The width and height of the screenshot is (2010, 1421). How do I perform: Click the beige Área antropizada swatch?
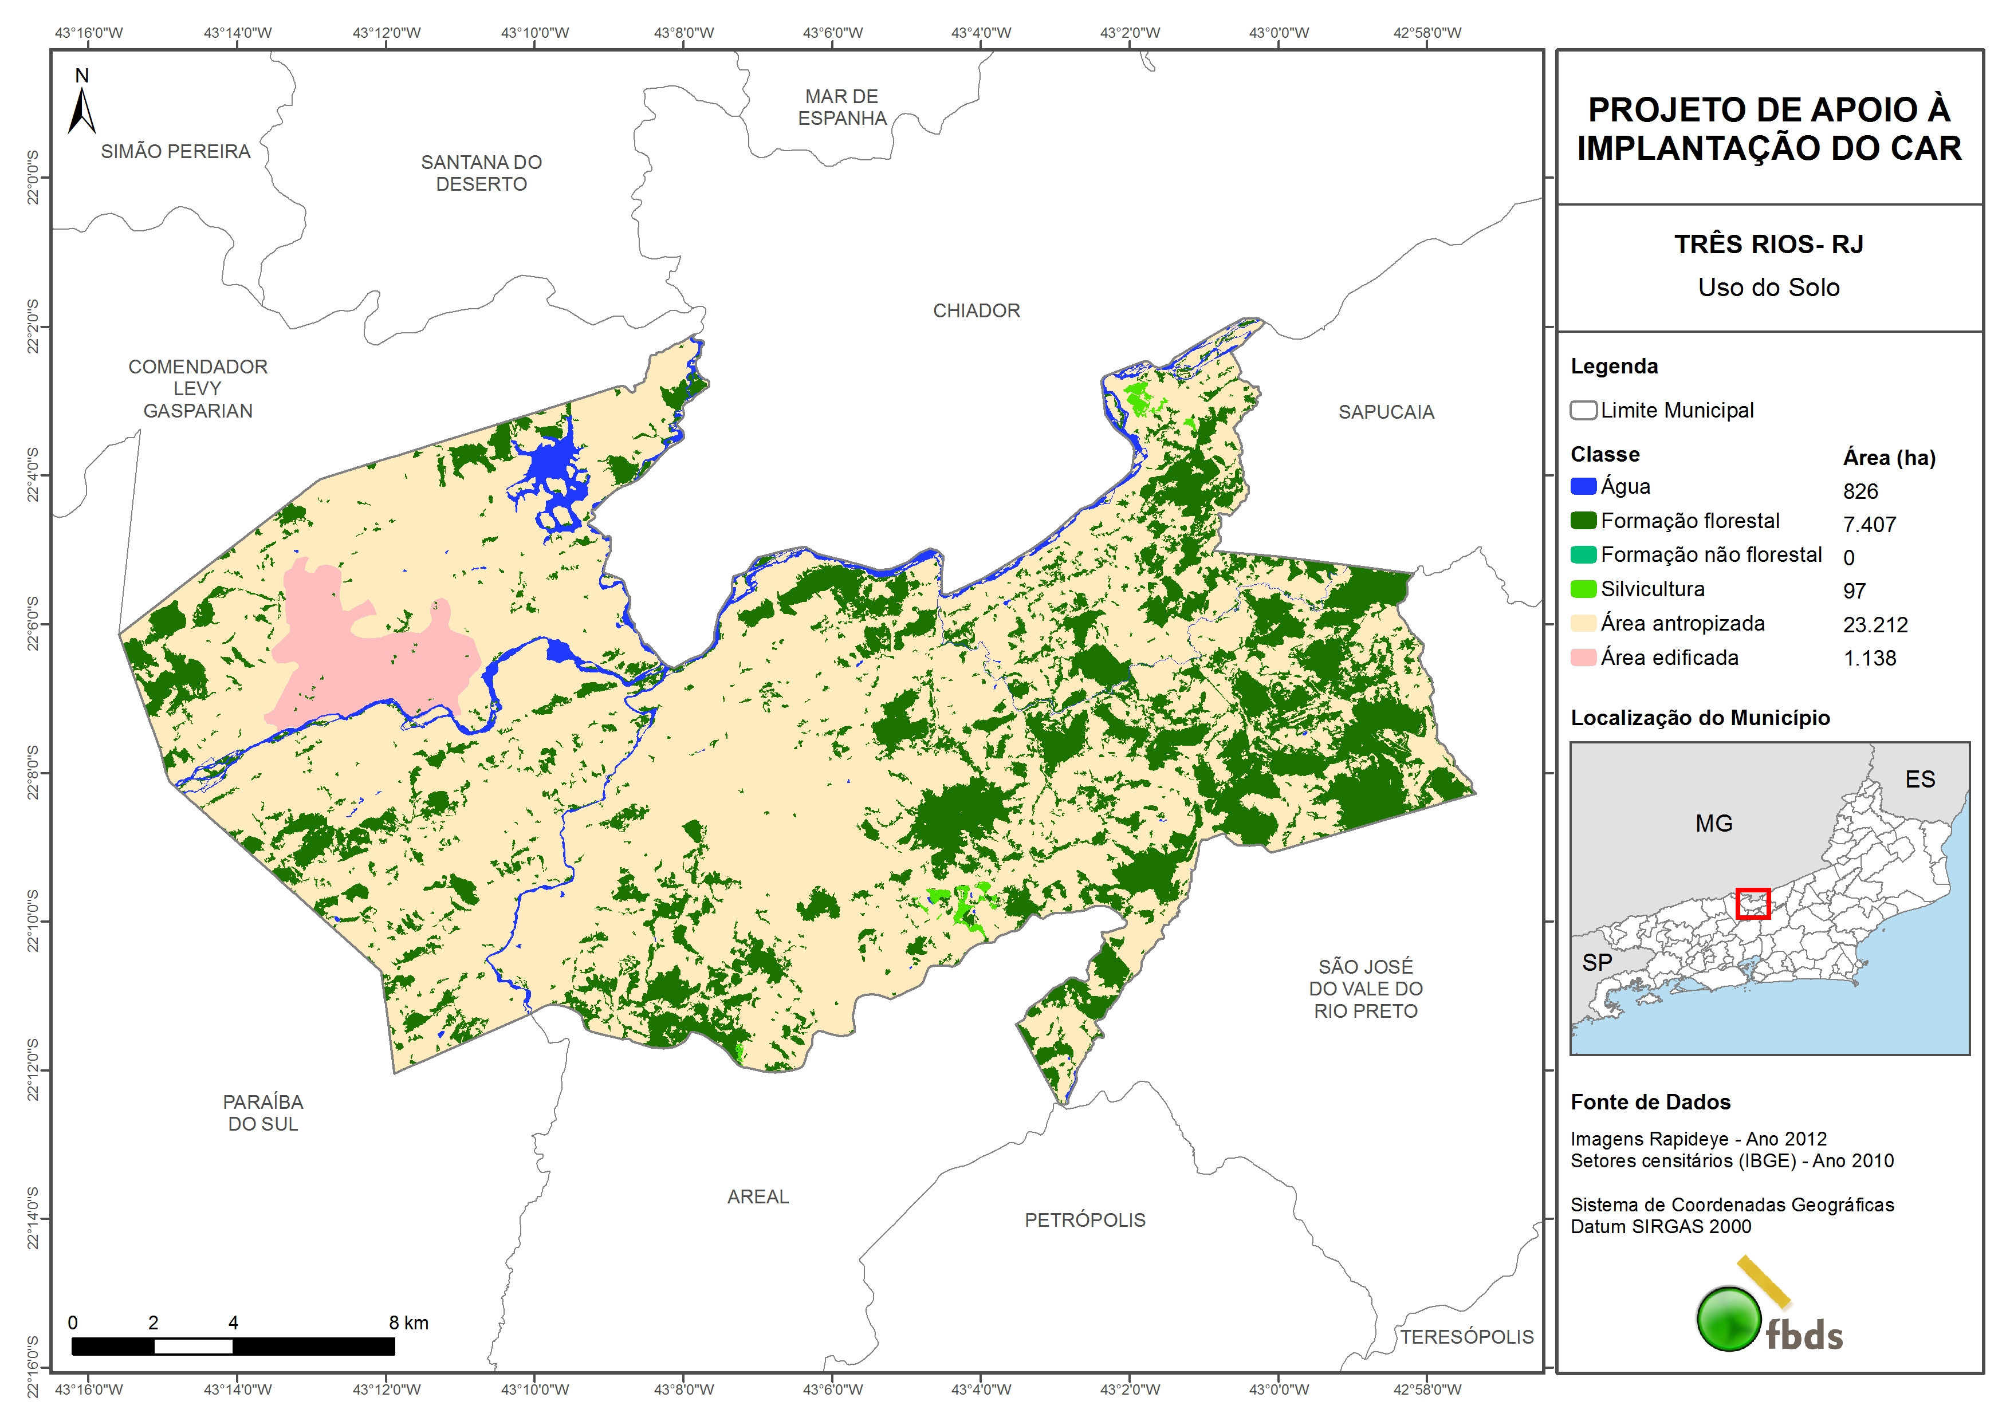tap(1583, 623)
